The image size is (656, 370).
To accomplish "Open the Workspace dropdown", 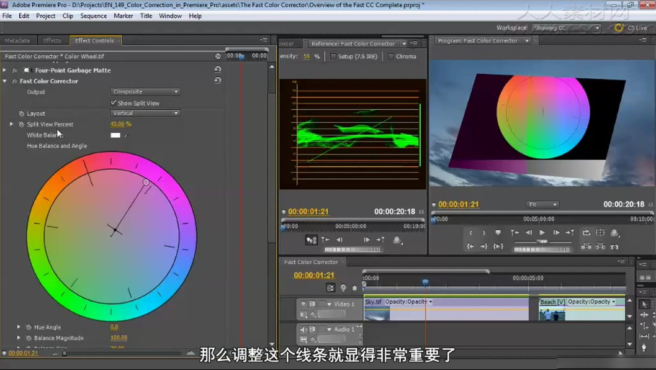I will (567, 28).
